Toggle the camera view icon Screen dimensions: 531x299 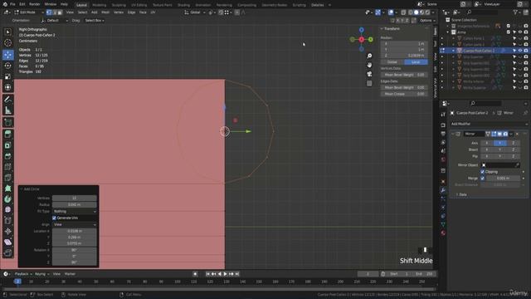point(369,74)
